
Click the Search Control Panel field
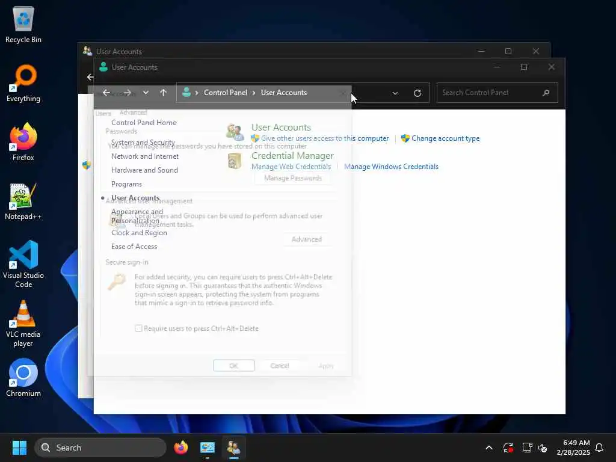coord(497,93)
